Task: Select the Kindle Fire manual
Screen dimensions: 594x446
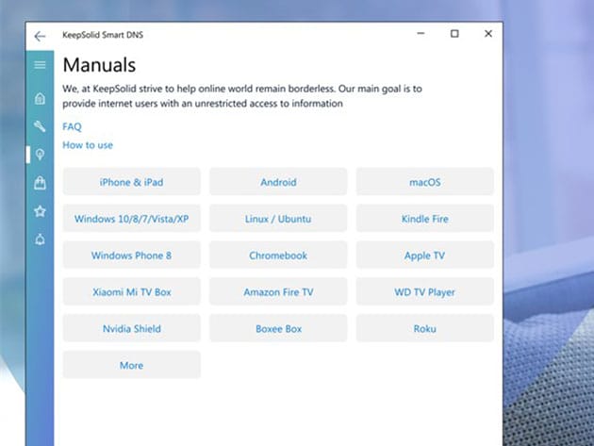Action: pyautogui.click(x=424, y=219)
